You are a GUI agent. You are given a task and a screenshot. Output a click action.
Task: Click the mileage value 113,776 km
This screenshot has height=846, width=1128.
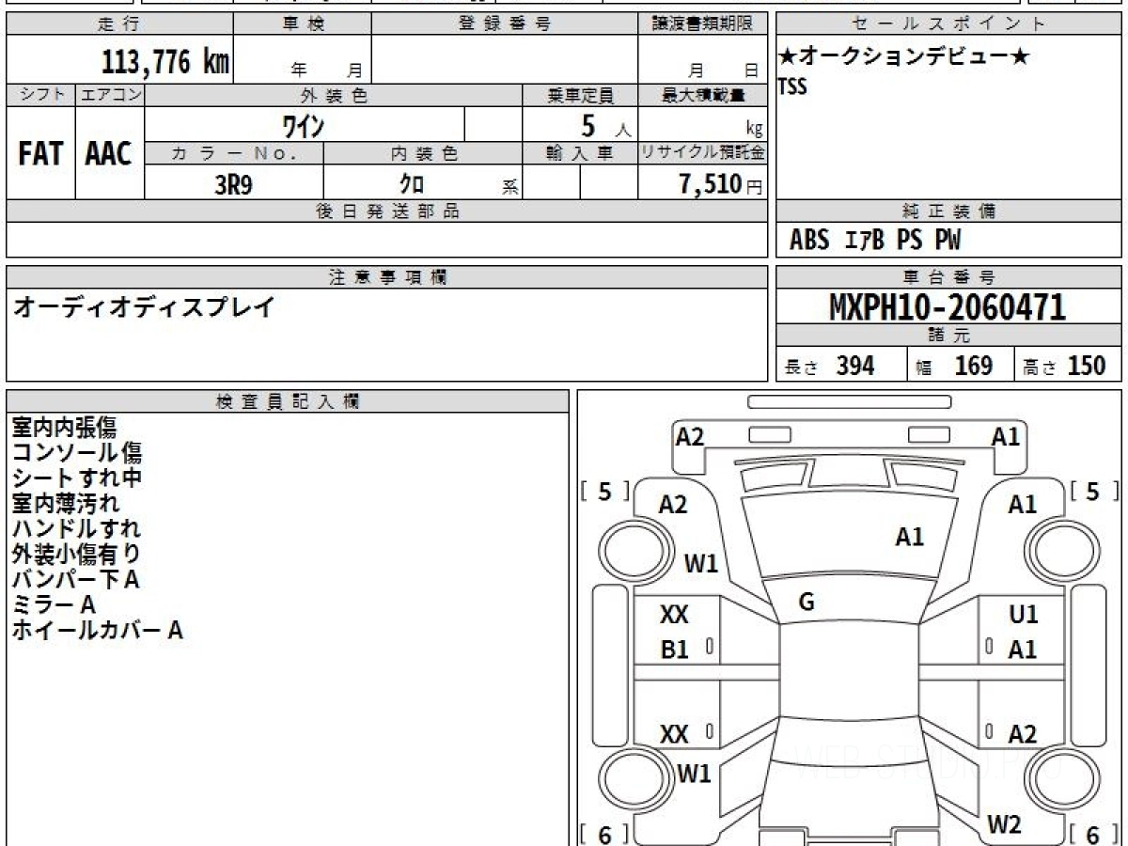point(165,62)
